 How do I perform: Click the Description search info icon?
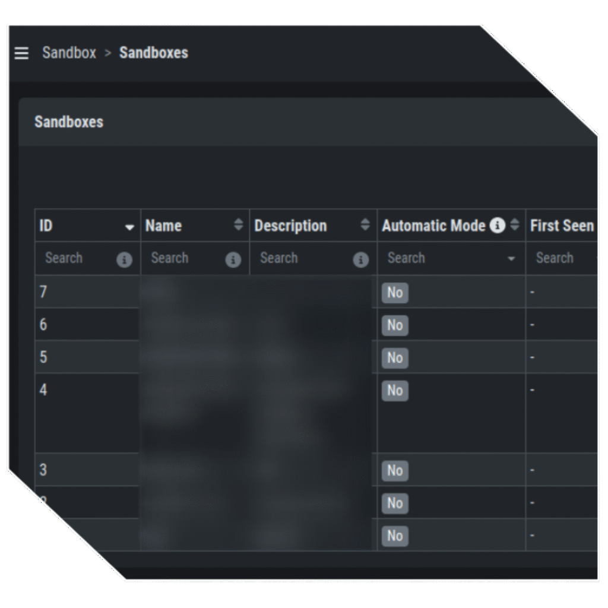click(360, 259)
